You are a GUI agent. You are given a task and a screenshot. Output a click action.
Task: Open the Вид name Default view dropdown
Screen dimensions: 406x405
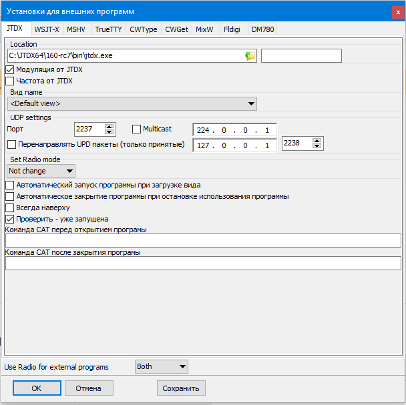132,104
